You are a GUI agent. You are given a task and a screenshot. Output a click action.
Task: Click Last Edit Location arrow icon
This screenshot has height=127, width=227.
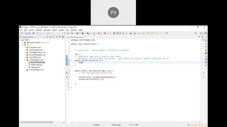[x=149, y=33]
